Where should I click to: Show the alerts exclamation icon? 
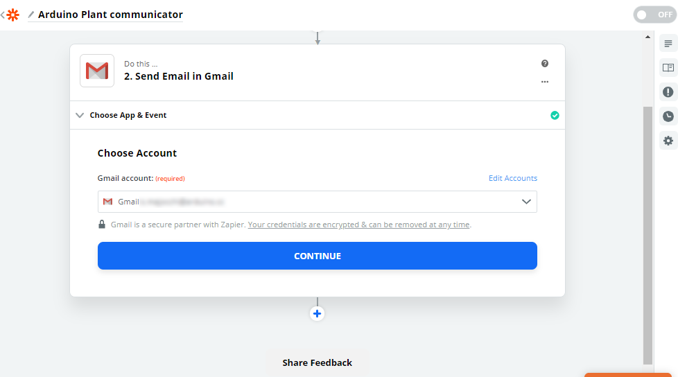pos(668,92)
